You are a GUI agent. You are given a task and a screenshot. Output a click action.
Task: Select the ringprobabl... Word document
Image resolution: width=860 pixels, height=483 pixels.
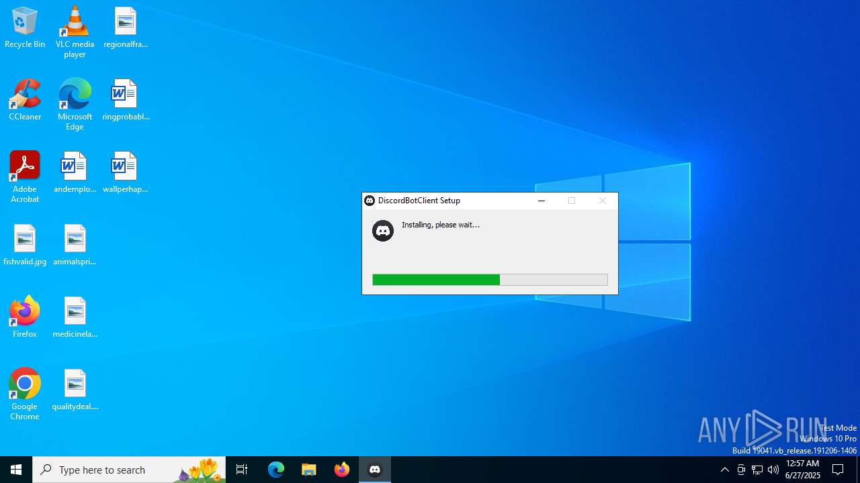(x=125, y=101)
